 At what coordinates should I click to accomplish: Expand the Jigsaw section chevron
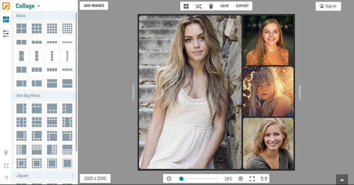tap(72, 176)
